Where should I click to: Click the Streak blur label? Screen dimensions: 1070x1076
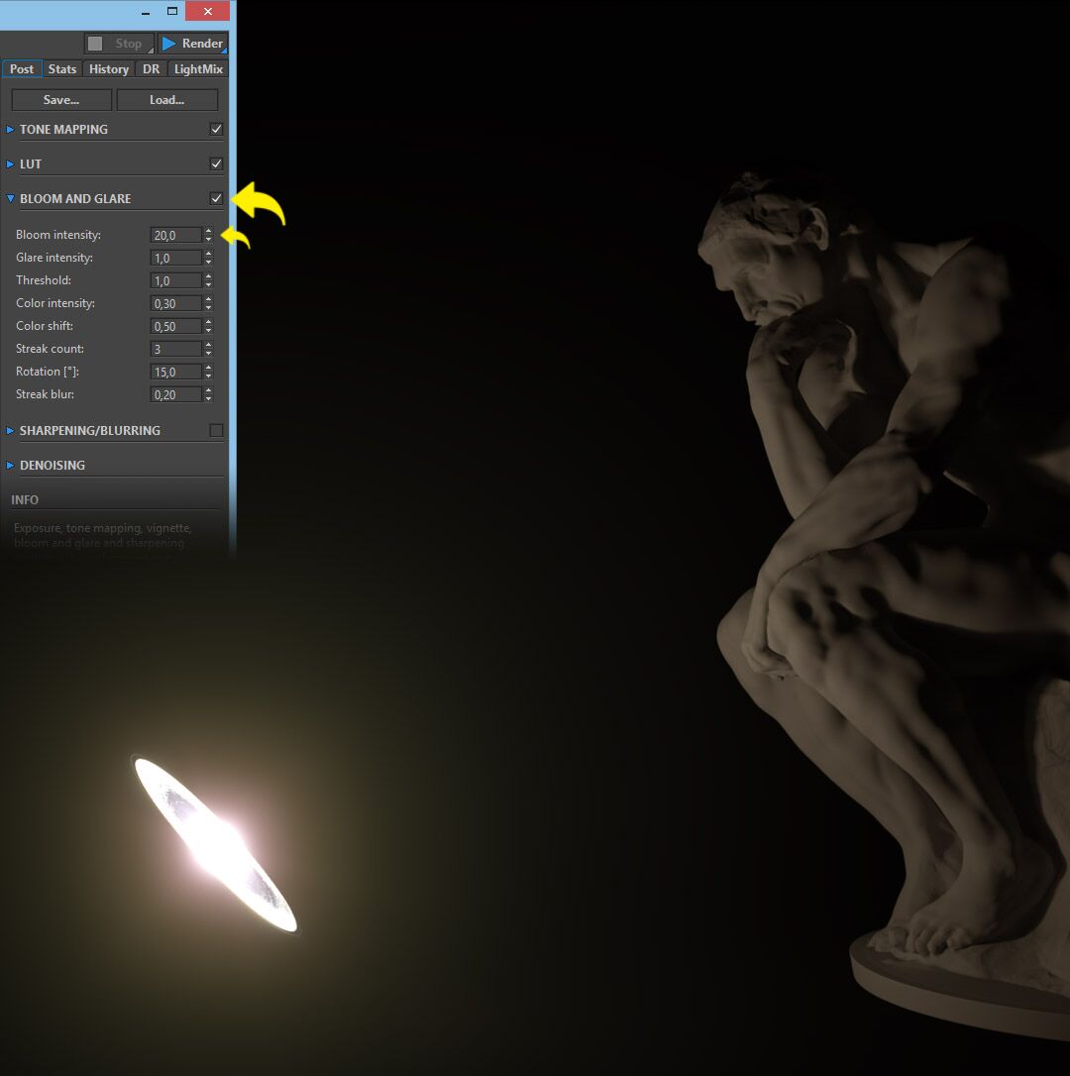click(45, 394)
